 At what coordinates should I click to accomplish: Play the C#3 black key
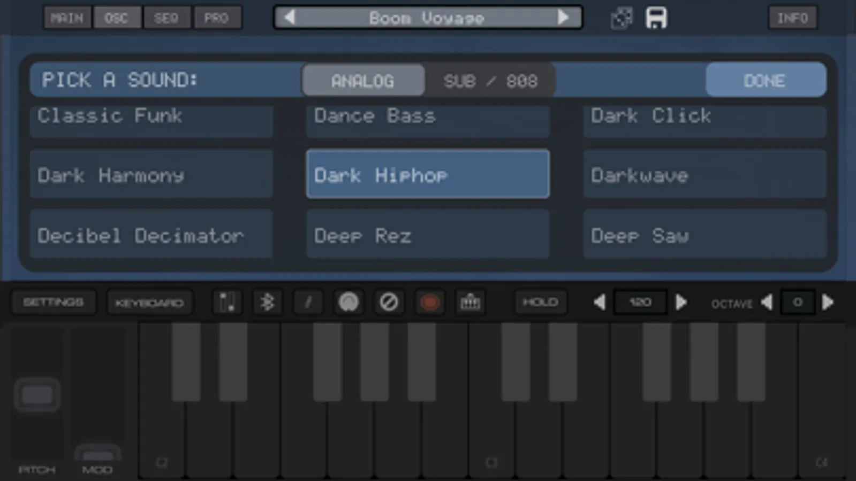pyautogui.click(x=516, y=361)
